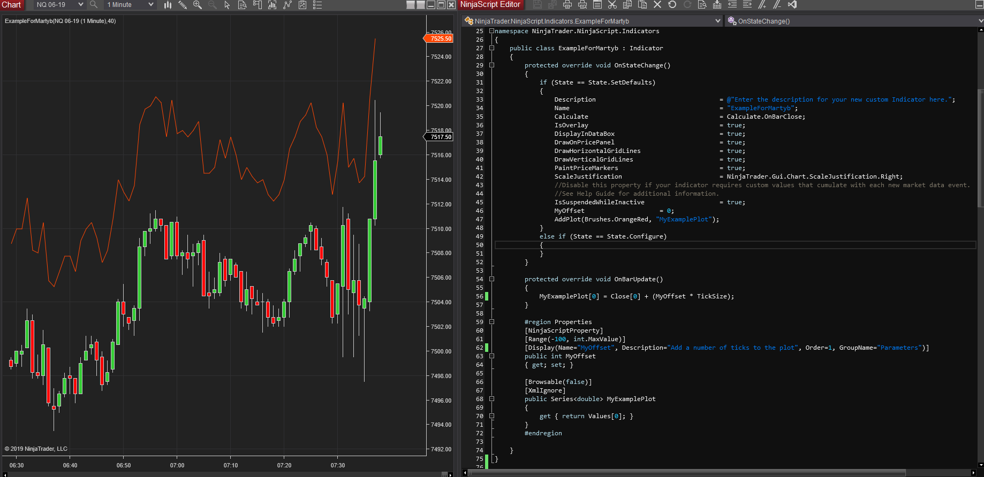Collapse the Properties region code fold

click(491, 322)
